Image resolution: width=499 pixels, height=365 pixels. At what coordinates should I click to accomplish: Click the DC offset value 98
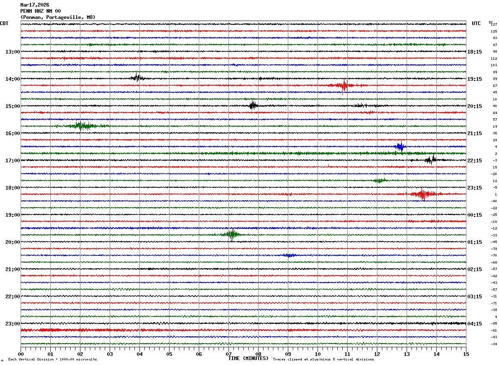(495, 51)
